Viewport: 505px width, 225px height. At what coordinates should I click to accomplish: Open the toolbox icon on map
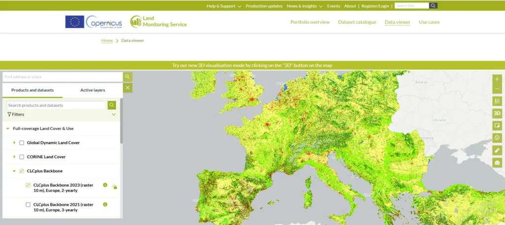point(497,162)
